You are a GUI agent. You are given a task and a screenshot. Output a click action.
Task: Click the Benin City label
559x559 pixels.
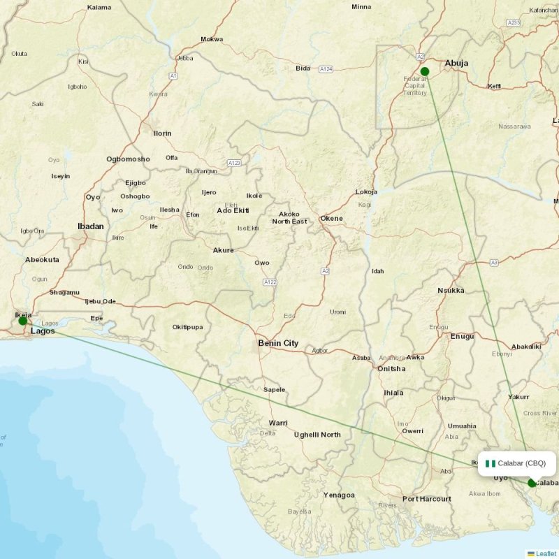click(278, 343)
